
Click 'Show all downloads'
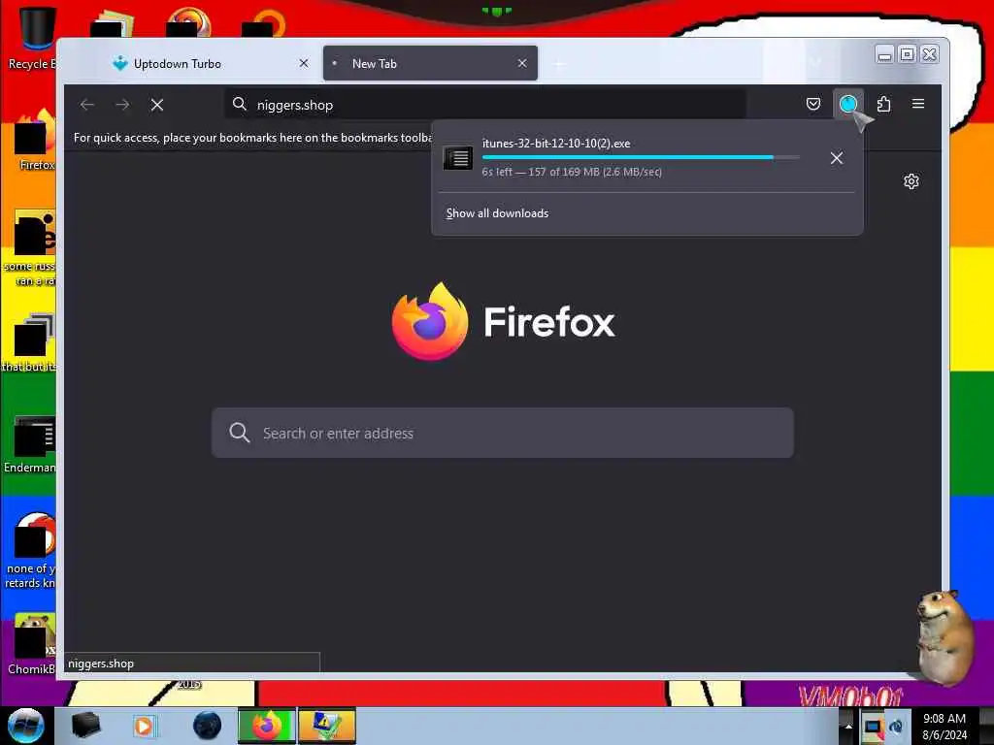click(x=497, y=213)
